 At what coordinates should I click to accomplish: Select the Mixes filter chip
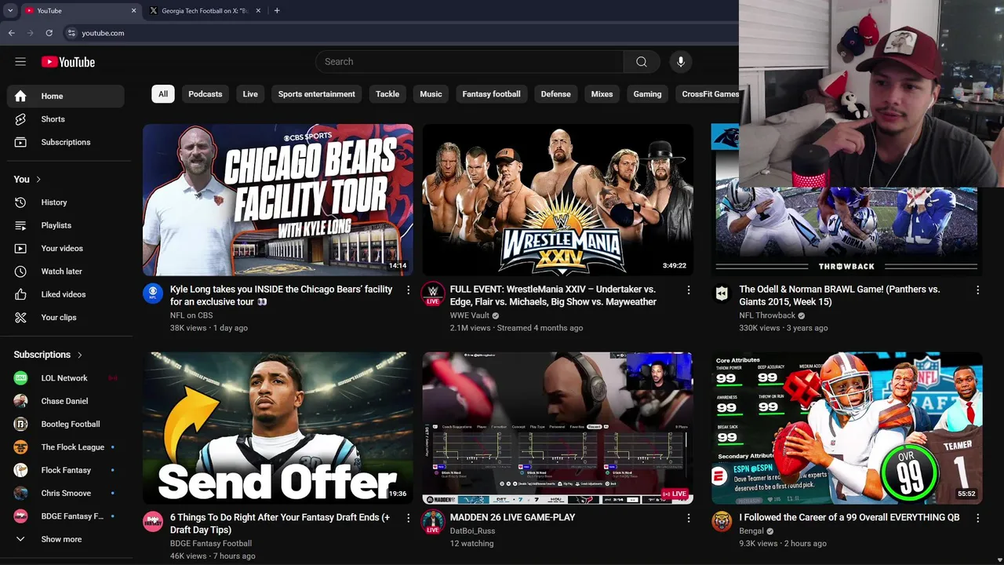click(x=602, y=94)
